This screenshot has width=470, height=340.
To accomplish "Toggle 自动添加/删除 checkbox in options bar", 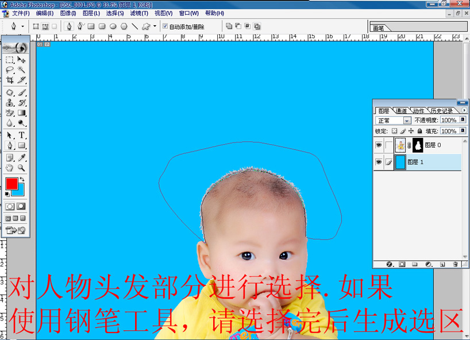I will click(x=165, y=26).
